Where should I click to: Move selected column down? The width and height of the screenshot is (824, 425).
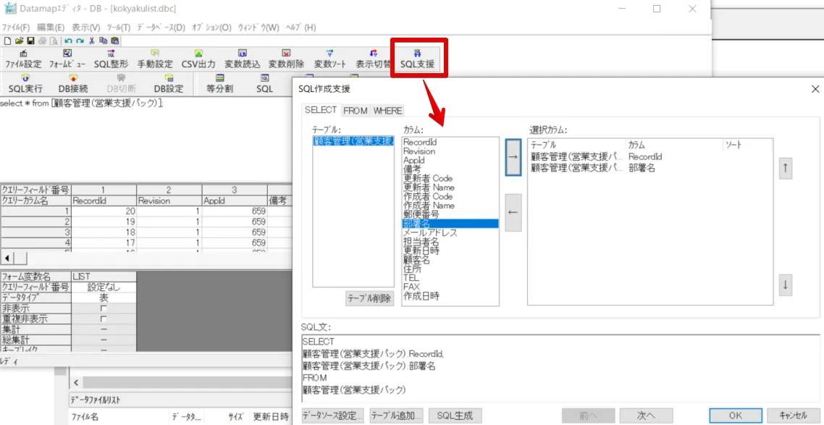pyautogui.click(x=786, y=285)
